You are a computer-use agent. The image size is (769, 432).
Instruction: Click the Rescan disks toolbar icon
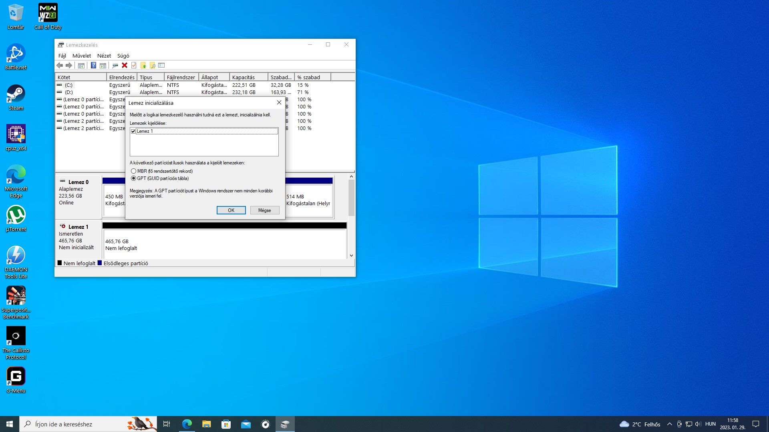(x=115, y=65)
